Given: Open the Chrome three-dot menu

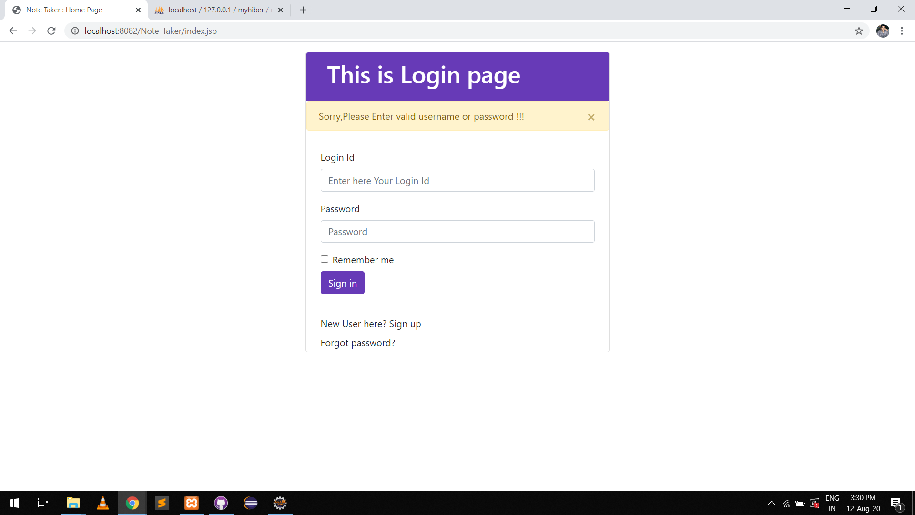Looking at the screenshot, I should point(902,31).
